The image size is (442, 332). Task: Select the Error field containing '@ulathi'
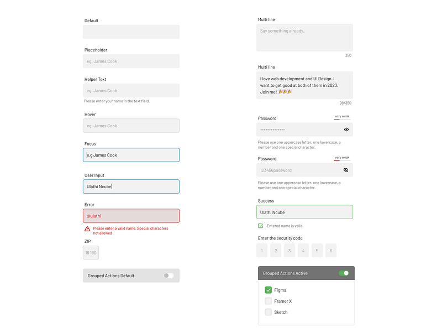click(131, 215)
